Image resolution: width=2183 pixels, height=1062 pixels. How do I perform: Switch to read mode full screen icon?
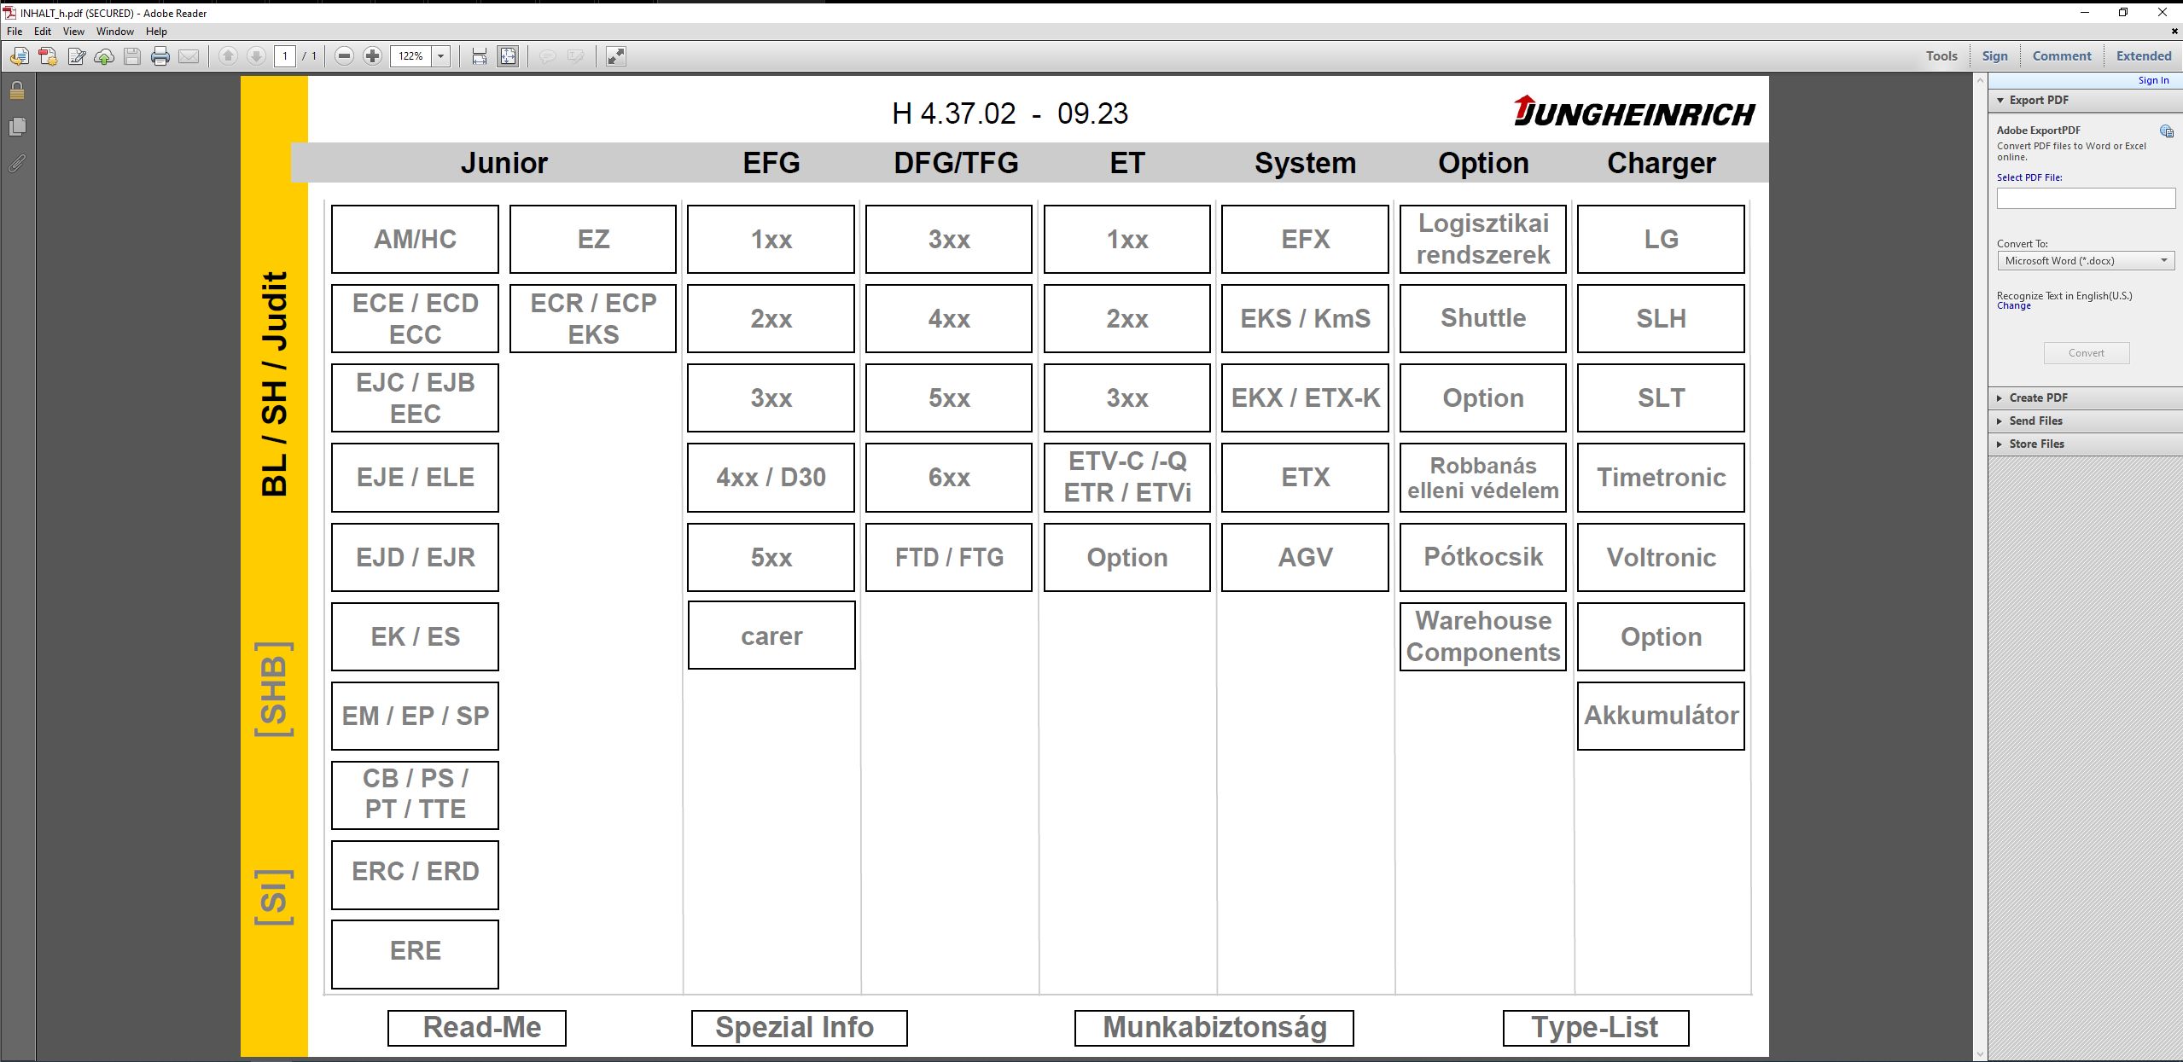(x=615, y=56)
